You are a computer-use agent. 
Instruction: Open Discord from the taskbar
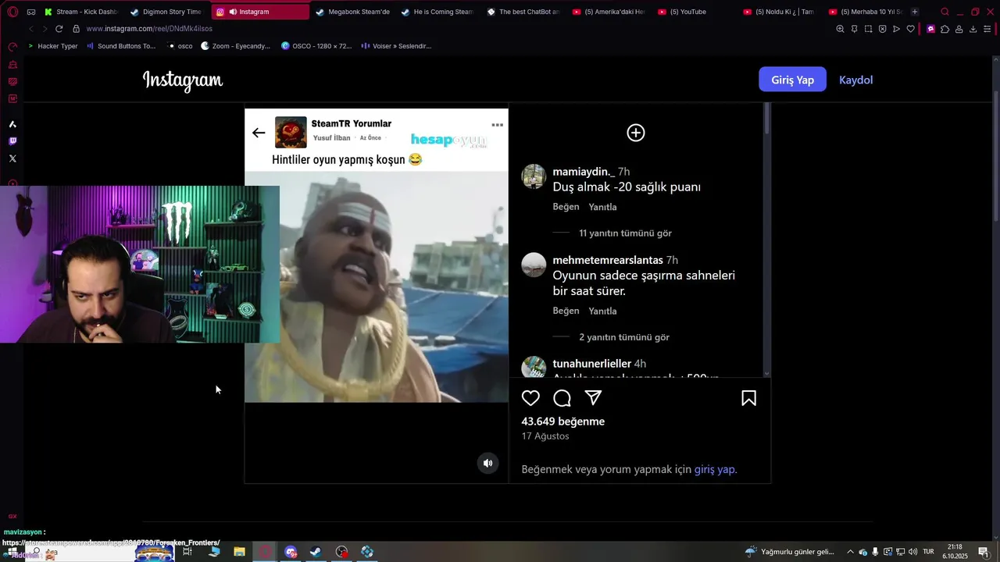[291, 552]
